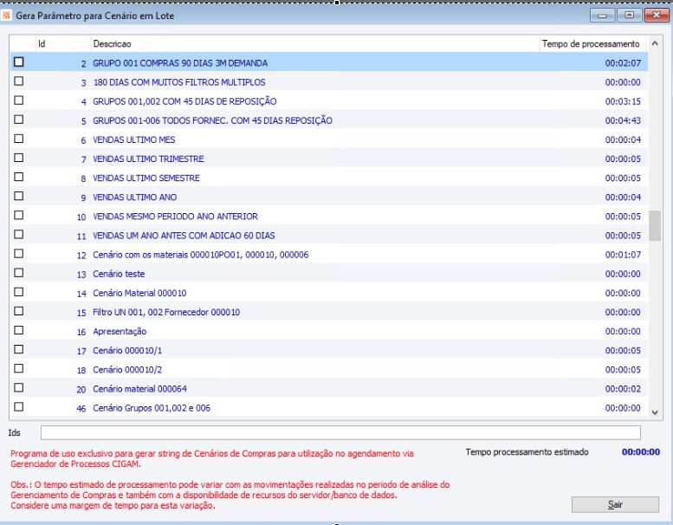
Task: Select checkbox for Cenário Material 000010
Action: pyautogui.click(x=18, y=292)
